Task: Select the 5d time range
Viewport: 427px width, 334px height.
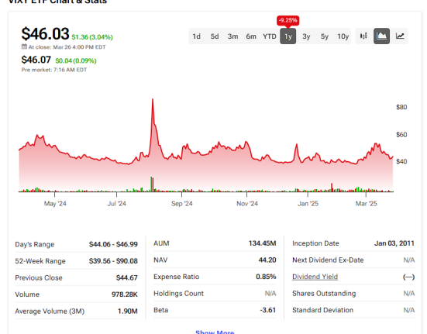Action: (x=215, y=36)
